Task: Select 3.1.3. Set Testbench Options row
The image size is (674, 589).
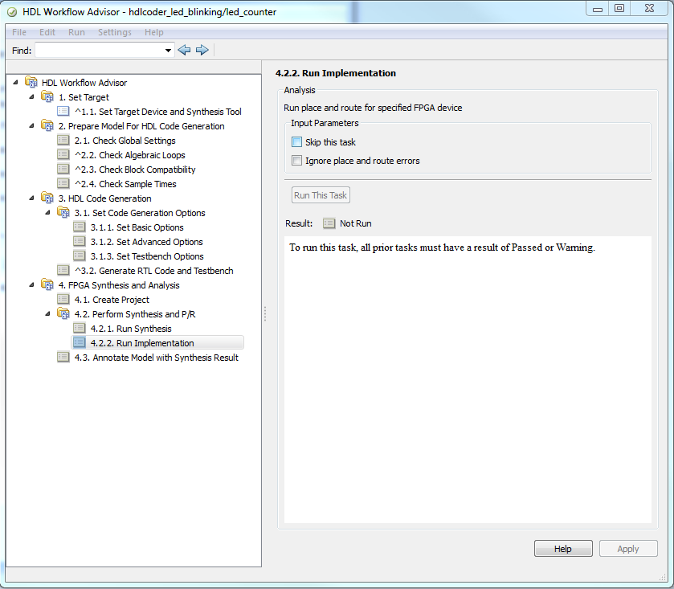Action: coord(147,256)
